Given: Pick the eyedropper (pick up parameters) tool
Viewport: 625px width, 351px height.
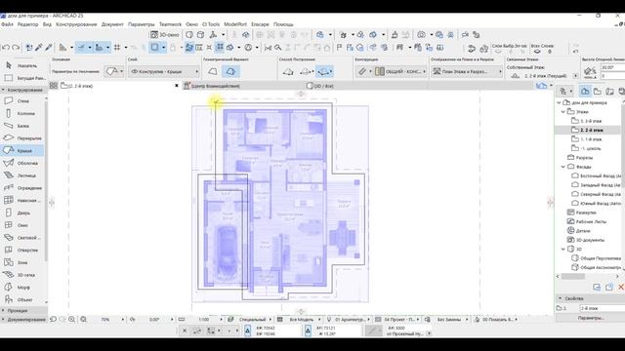Looking at the screenshot, I should click(x=39, y=48).
